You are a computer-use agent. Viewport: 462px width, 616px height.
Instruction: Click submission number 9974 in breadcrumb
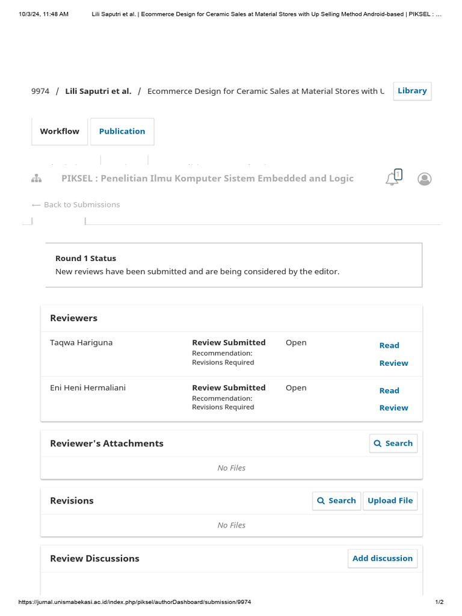pyautogui.click(x=40, y=91)
